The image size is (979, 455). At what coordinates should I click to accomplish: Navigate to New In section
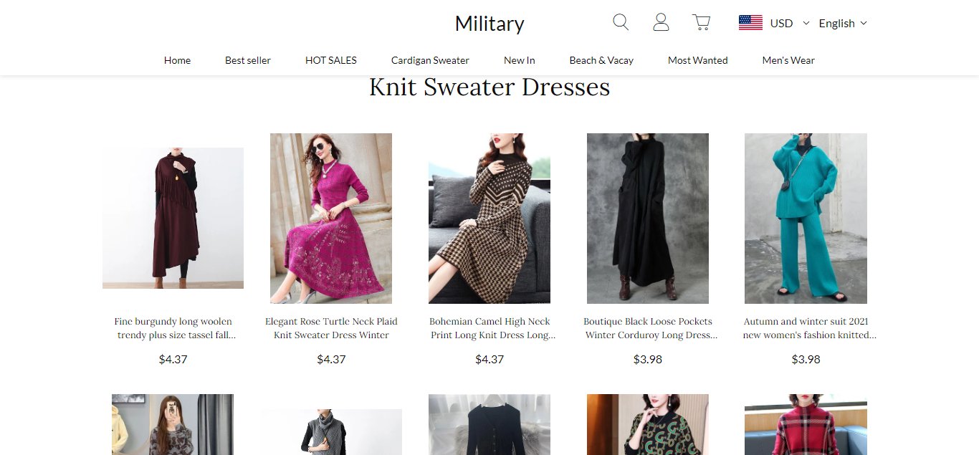520,60
